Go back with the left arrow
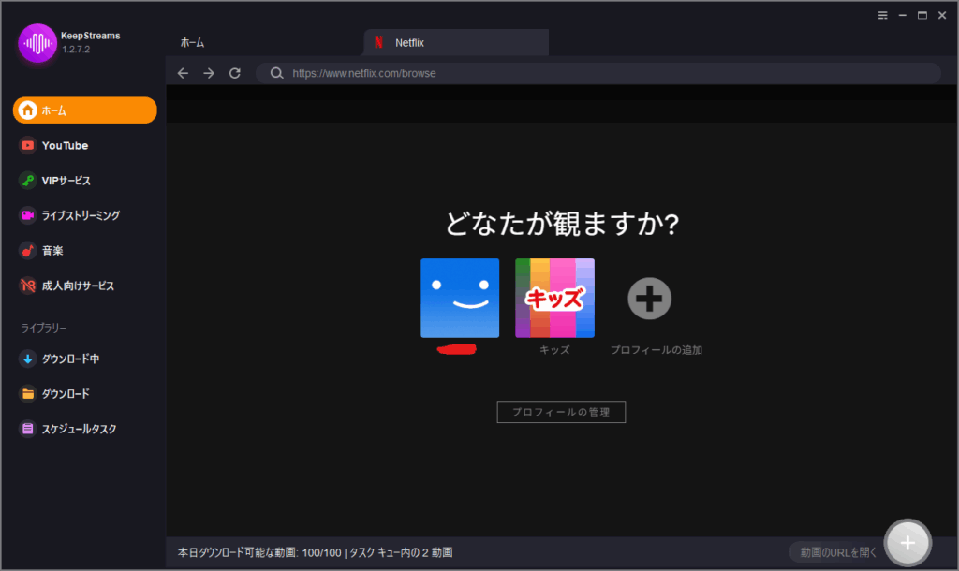The image size is (959, 571). (183, 73)
